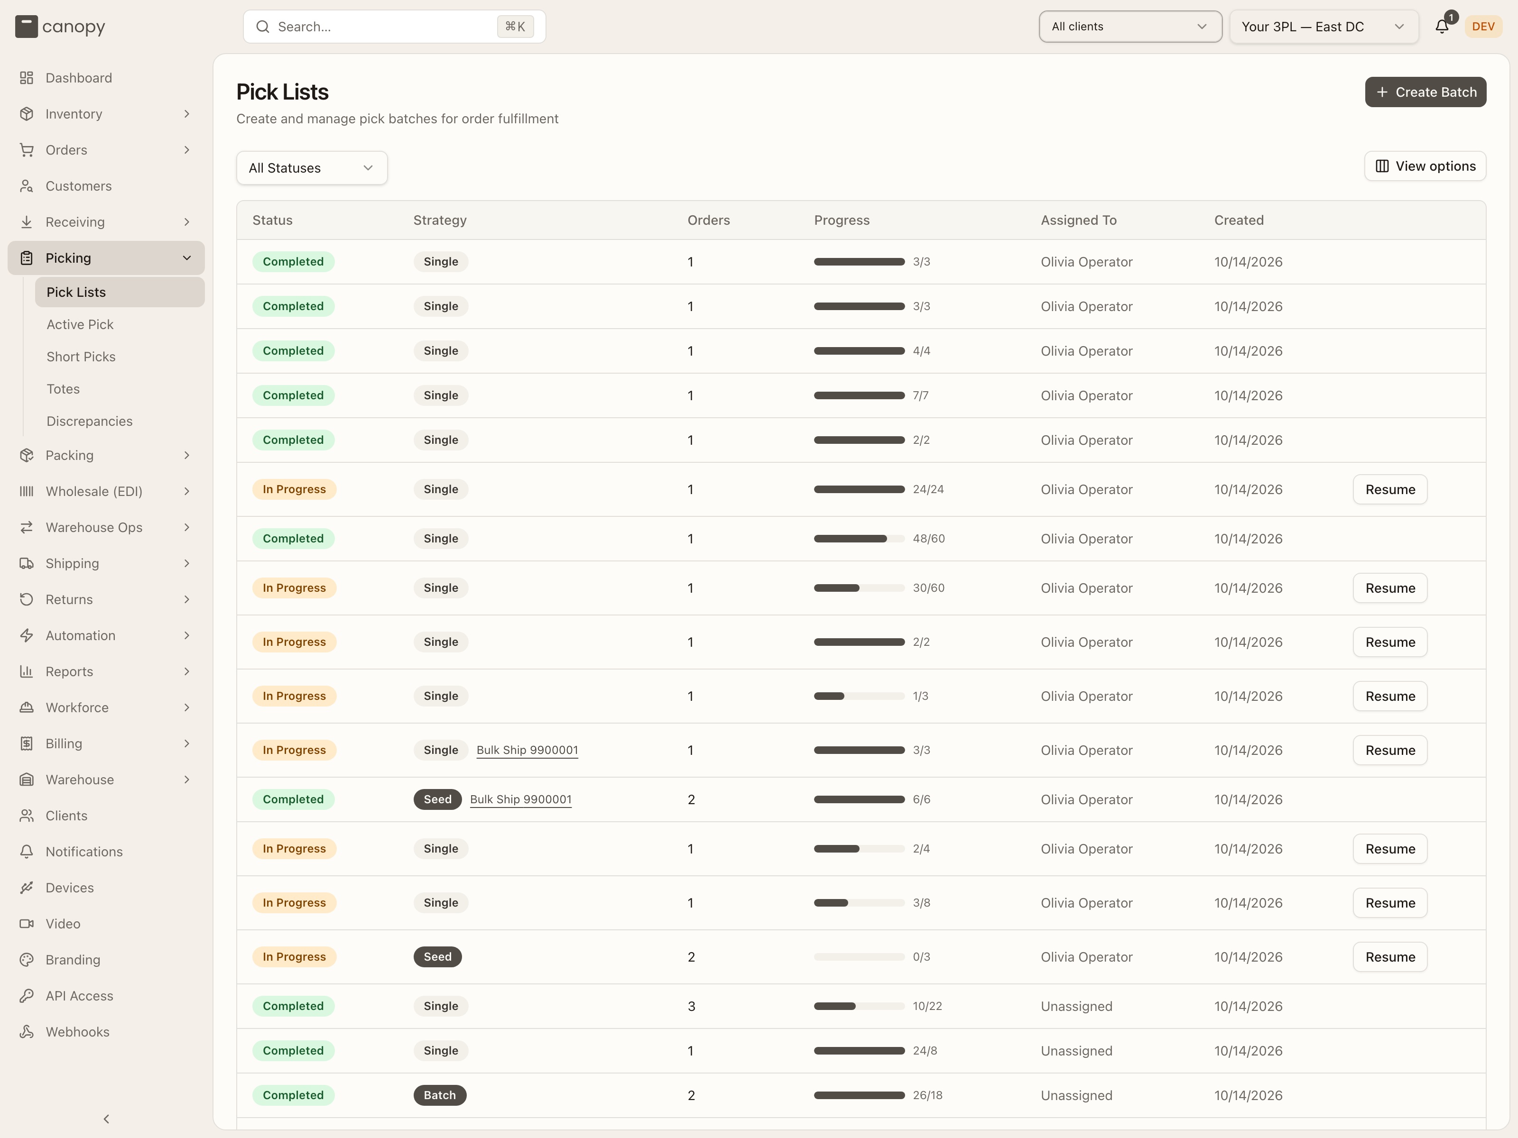Click the Create Batch button
1518x1138 pixels.
click(x=1425, y=92)
